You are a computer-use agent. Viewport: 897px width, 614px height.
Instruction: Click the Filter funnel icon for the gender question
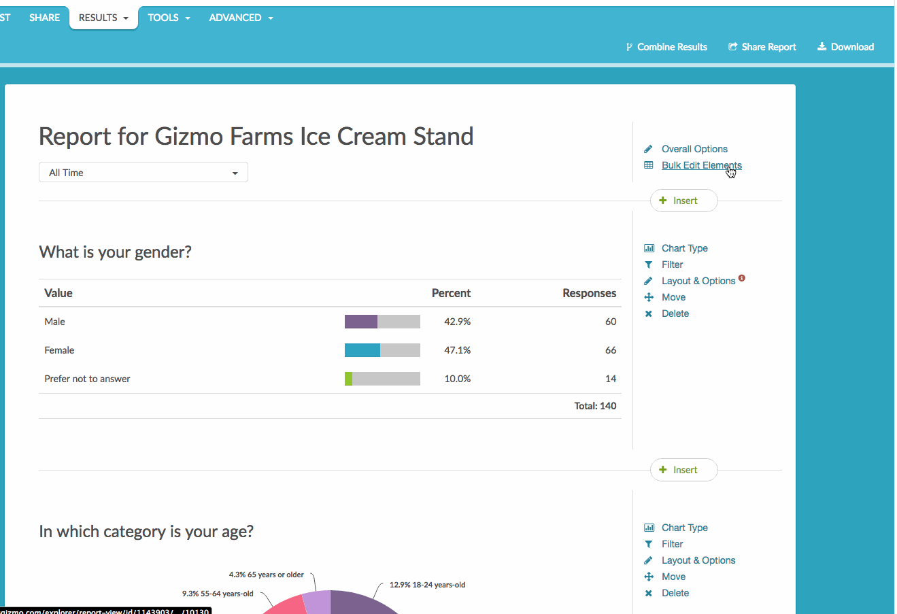(648, 265)
